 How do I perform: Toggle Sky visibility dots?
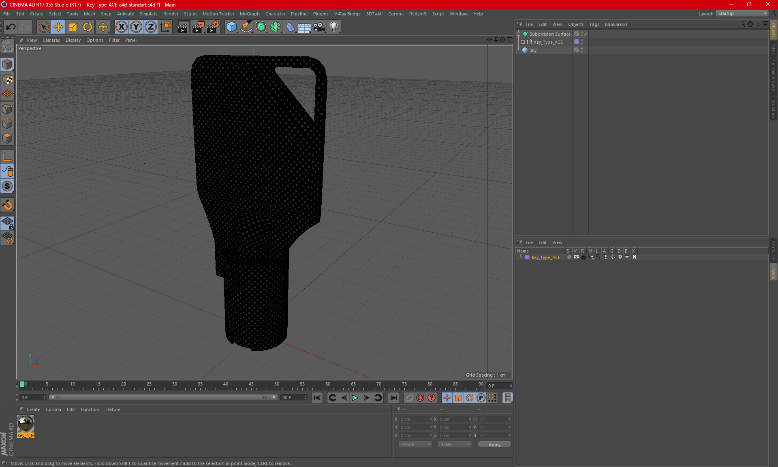tap(582, 50)
